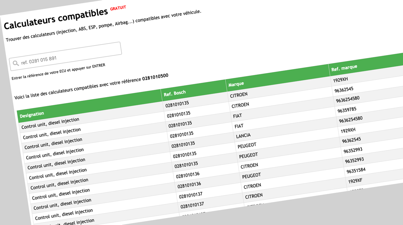Select the Calculateurs compatibles heading
Screen dimensions: 403x225
(x=56, y=19)
